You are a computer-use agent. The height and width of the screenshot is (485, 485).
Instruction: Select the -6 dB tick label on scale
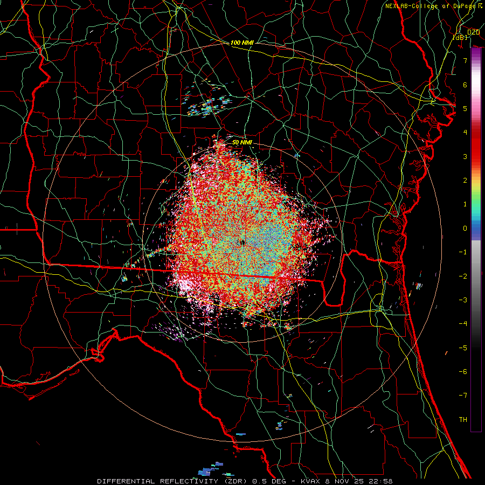click(463, 372)
